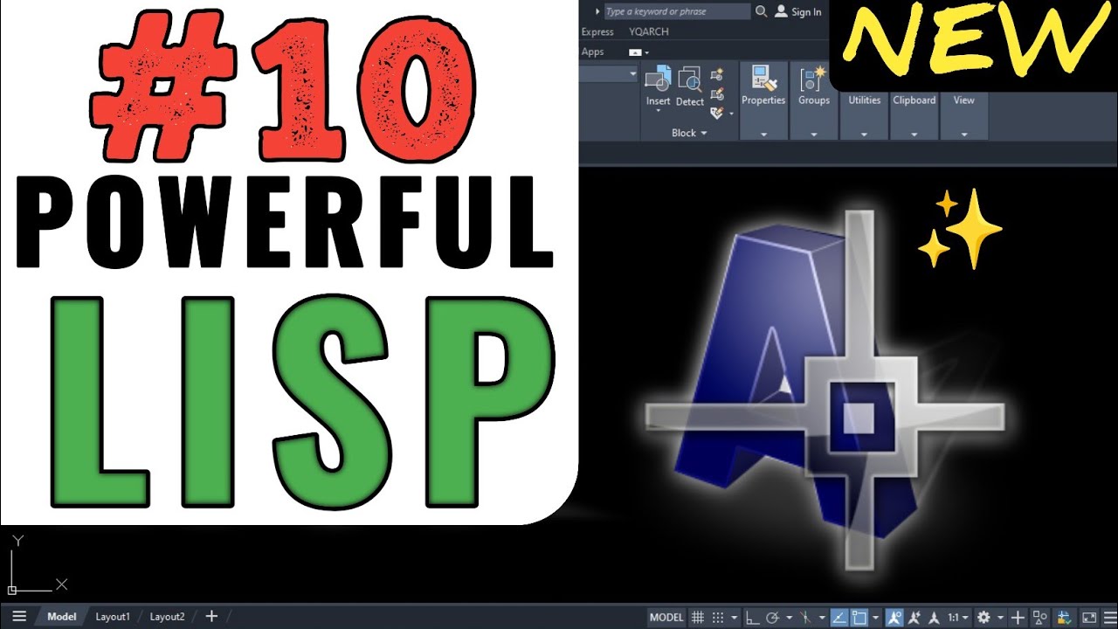
Task: Open the dropdown arrow left of the Insert icon
Action: [633, 74]
